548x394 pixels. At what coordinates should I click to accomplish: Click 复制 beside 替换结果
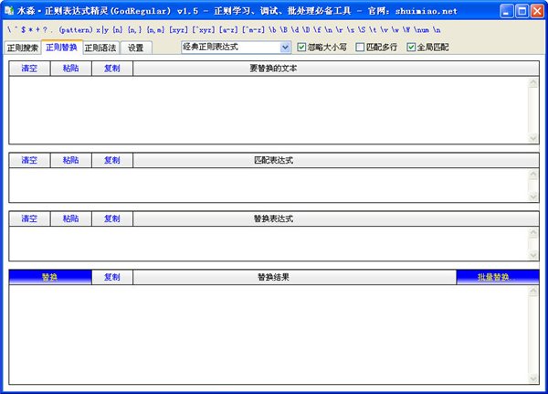(x=112, y=277)
